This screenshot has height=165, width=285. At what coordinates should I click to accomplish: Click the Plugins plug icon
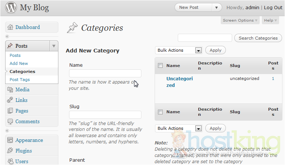[x=10, y=151]
